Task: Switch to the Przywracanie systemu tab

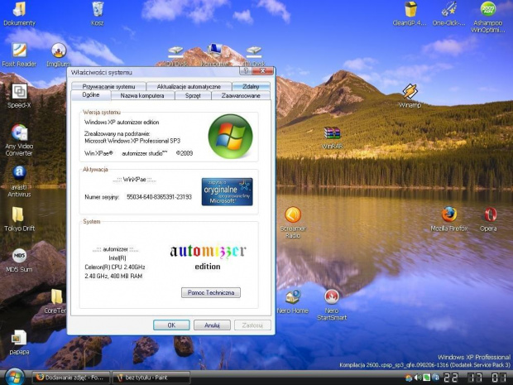Action: [x=108, y=86]
